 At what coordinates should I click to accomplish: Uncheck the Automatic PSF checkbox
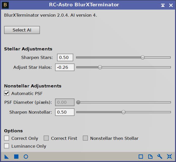(x=7, y=93)
